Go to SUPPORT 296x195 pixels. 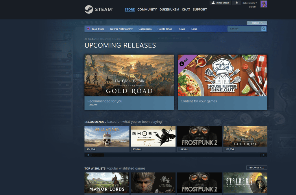click(x=200, y=10)
